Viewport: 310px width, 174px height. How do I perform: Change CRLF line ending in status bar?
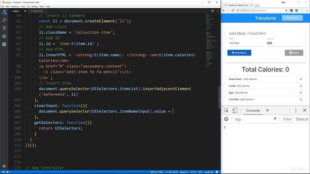click(200, 172)
